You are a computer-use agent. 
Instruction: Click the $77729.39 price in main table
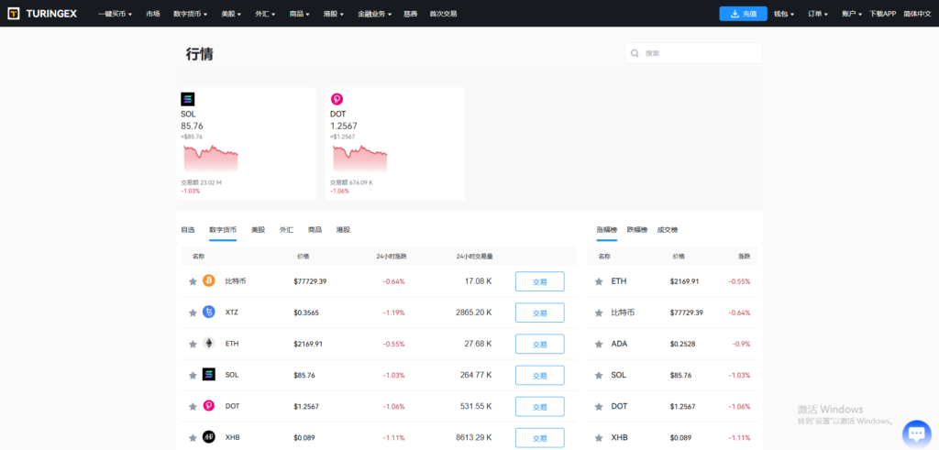310,281
